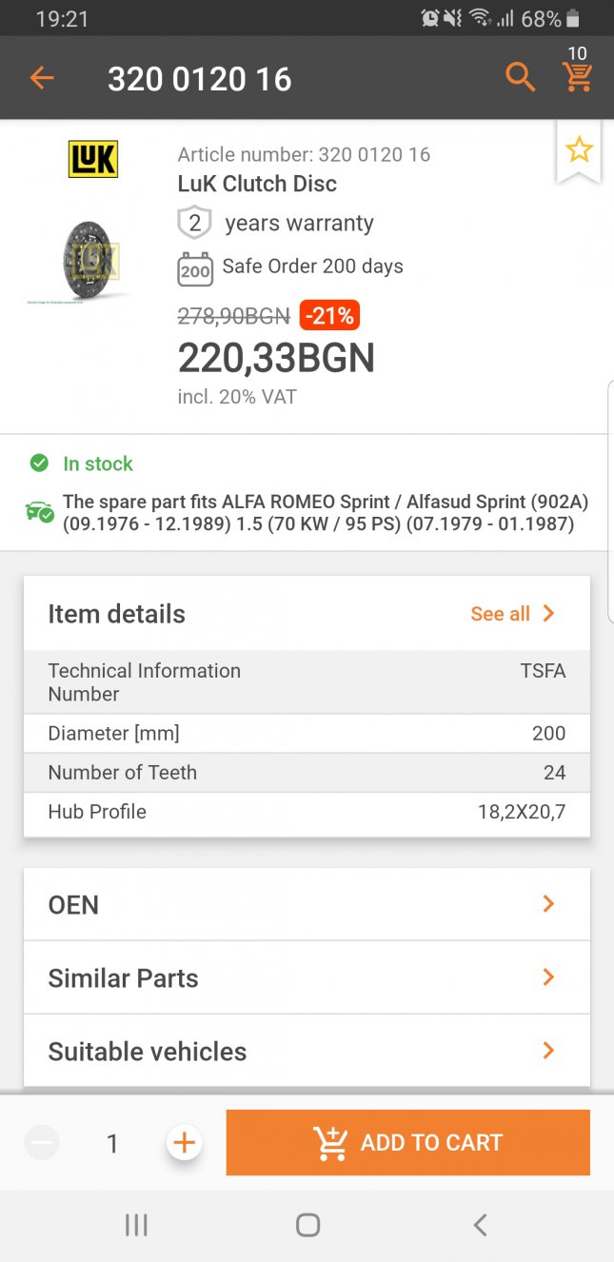Expand the OEN section
Screen dimensions: 614x1262
(307, 904)
